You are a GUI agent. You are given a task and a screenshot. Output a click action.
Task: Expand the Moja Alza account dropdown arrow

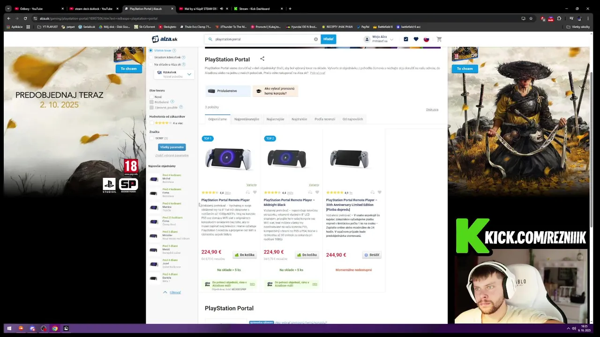pyautogui.click(x=391, y=40)
